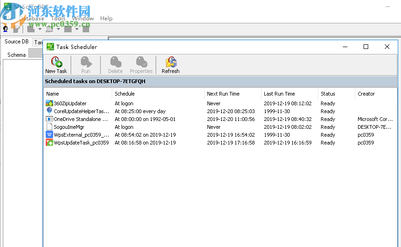Click the Schema label in Source DB panel

(16, 55)
